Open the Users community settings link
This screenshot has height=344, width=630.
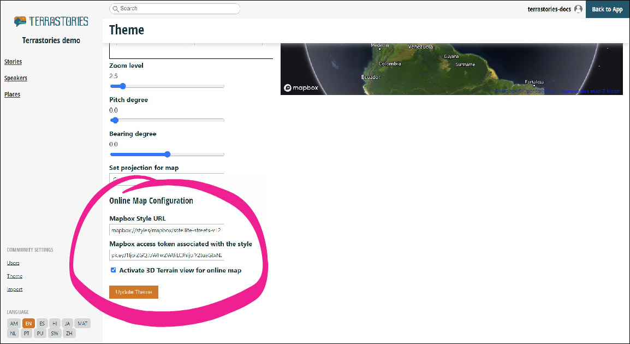(13, 263)
